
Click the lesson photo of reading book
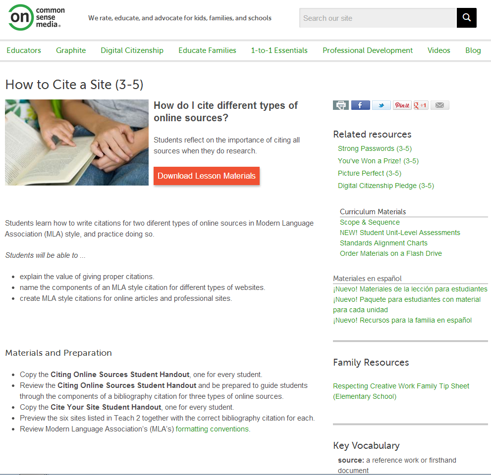tap(77, 142)
